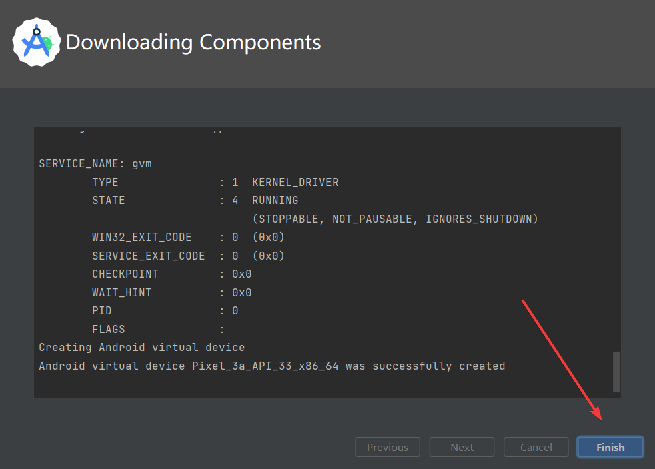This screenshot has height=469, width=655.
Task: Click the 'TYPE' label in log
Action: [105, 183]
